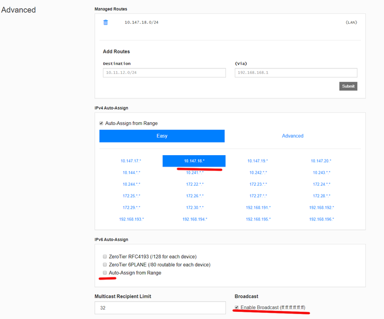
Task: Toggle the Enable Broadcast checkbox
Action: 236,307
